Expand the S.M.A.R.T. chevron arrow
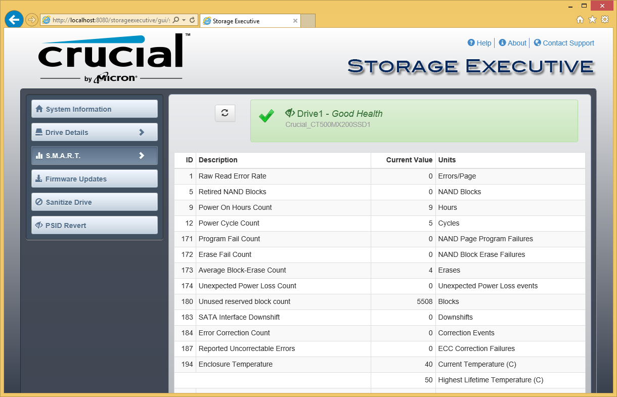617x397 pixels. (142, 155)
